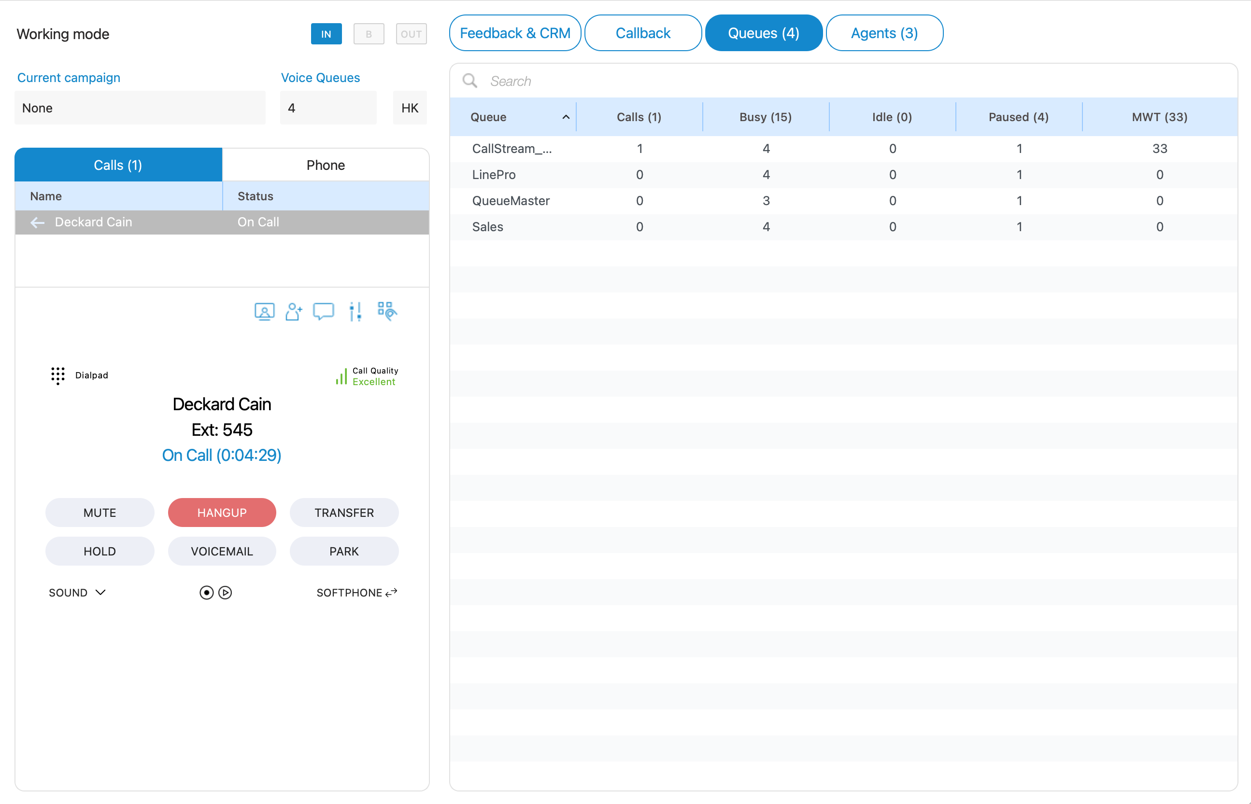Switch working mode to OUT
The image size is (1251, 804).
(x=411, y=34)
